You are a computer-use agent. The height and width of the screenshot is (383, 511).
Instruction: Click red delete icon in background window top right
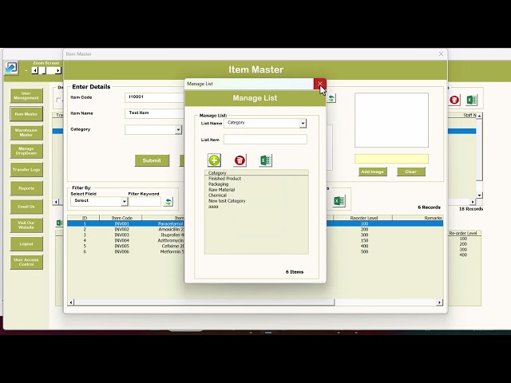454,100
